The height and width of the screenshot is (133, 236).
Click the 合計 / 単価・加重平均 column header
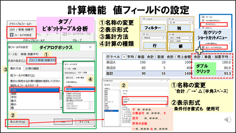[211, 57]
